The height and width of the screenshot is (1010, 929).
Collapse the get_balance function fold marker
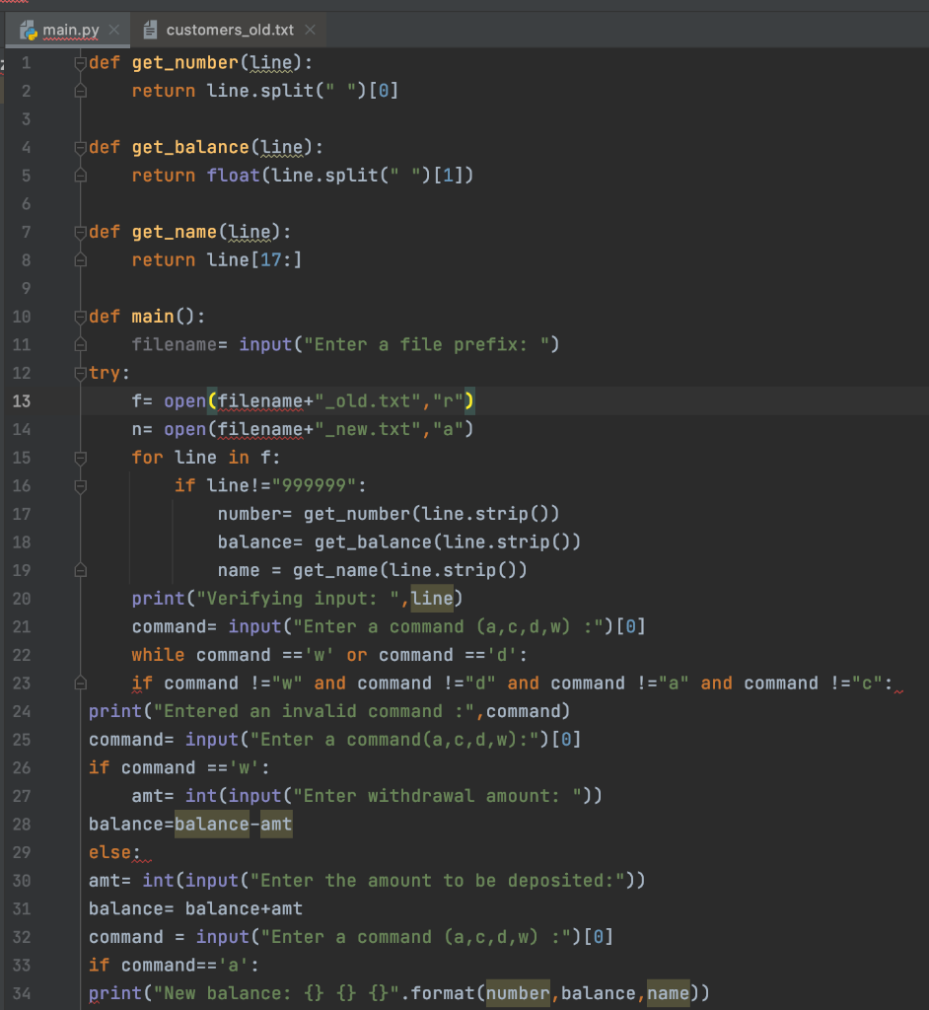click(x=81, y=148)
